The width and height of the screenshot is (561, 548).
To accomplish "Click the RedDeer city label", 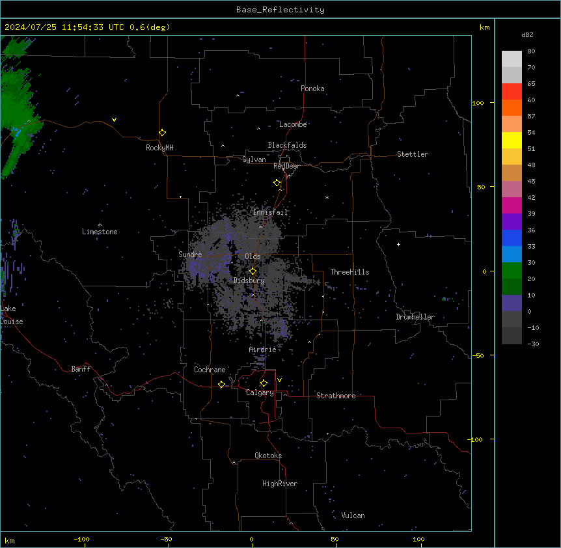I will tap(286, 166).
